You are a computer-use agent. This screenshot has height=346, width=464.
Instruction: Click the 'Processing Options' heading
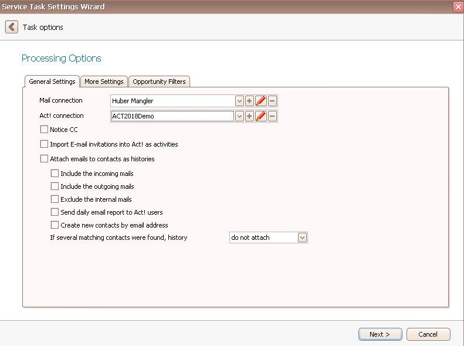62,58
